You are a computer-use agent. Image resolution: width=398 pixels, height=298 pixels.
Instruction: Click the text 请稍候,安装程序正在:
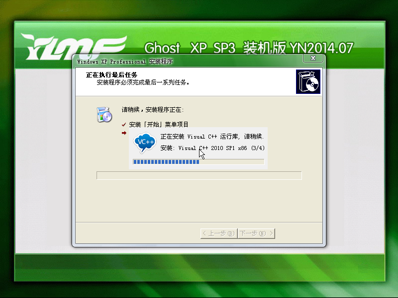click(153, 110)
